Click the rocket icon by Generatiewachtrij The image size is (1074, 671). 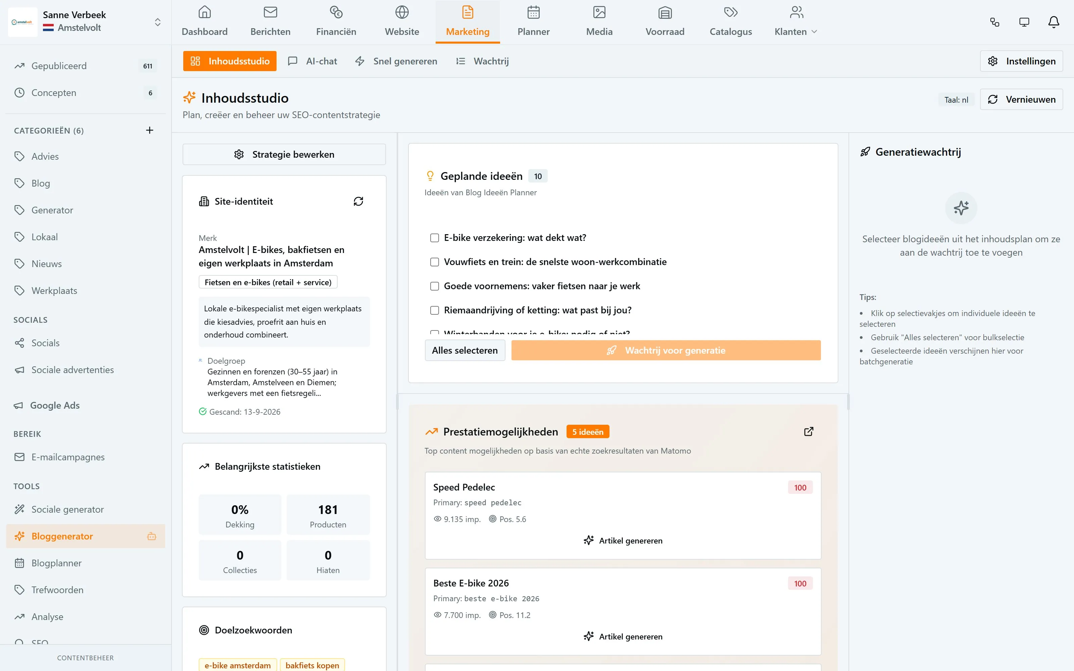pos(866,152)
